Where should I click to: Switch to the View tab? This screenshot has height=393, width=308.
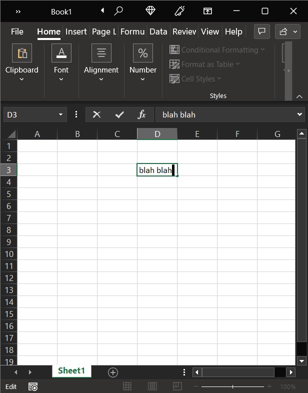coord(210,31)
